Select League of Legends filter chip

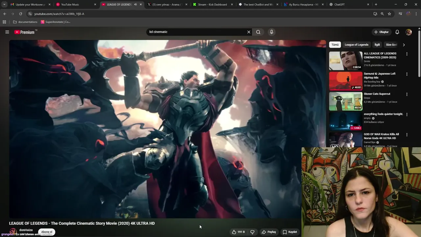357,45
